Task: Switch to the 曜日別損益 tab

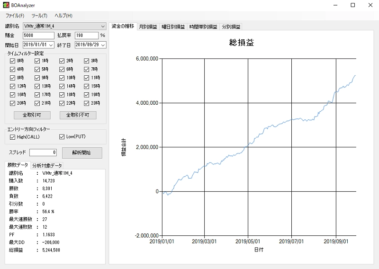Action: [173, 27]
